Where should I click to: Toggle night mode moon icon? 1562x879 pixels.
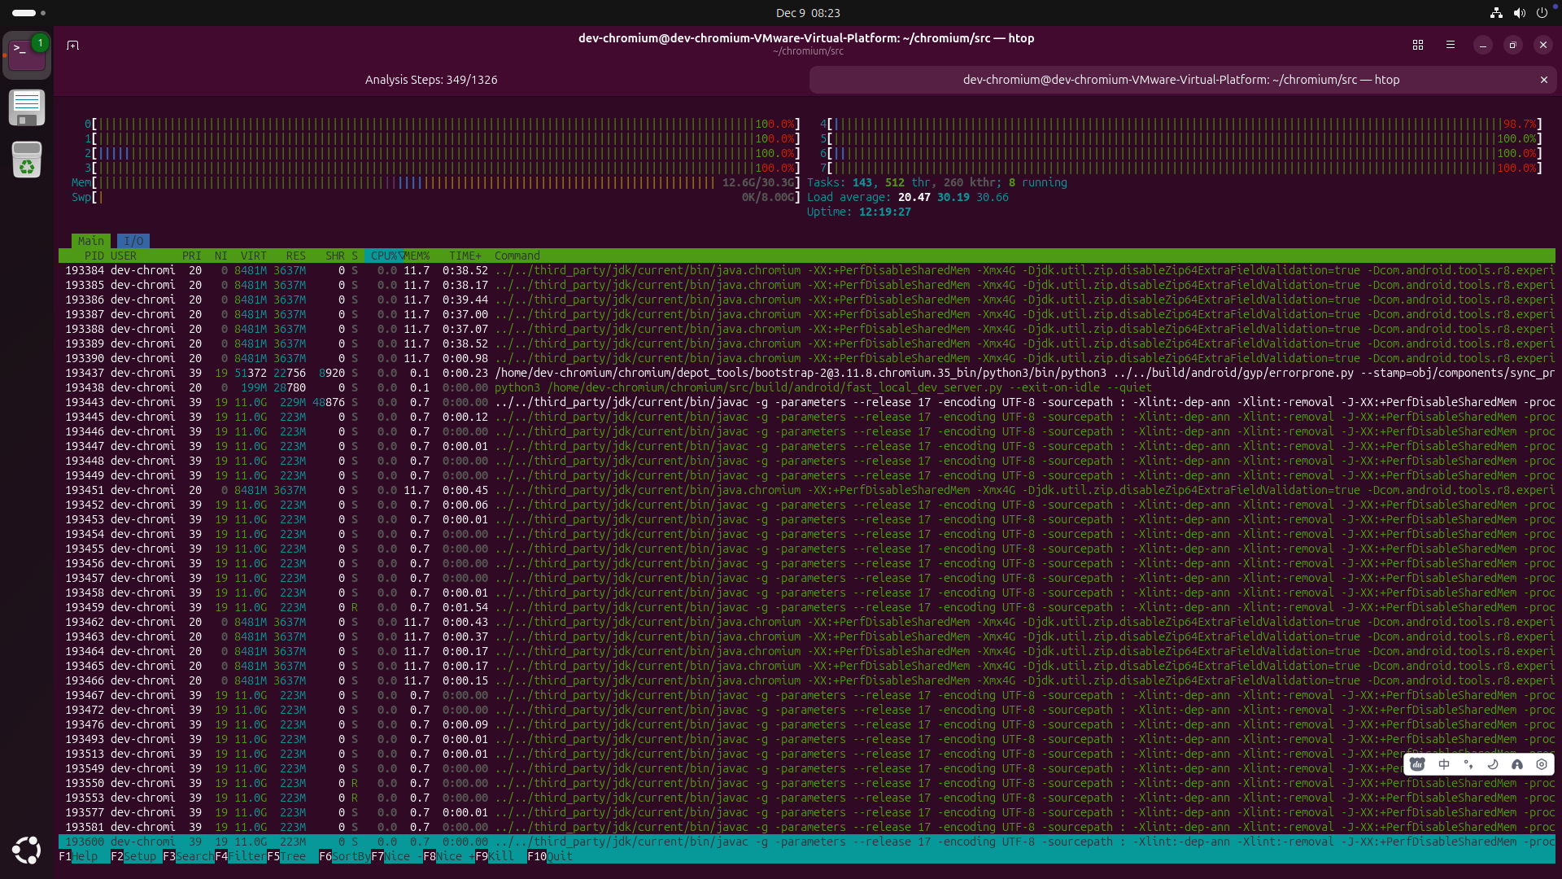(1493, 764)
